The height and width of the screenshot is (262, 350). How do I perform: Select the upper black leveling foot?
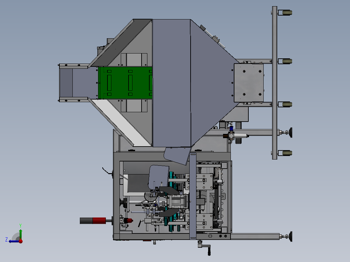(x=290, y=132)
